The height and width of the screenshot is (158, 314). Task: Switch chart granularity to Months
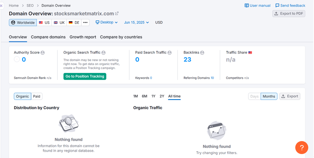tap(269, 96)
